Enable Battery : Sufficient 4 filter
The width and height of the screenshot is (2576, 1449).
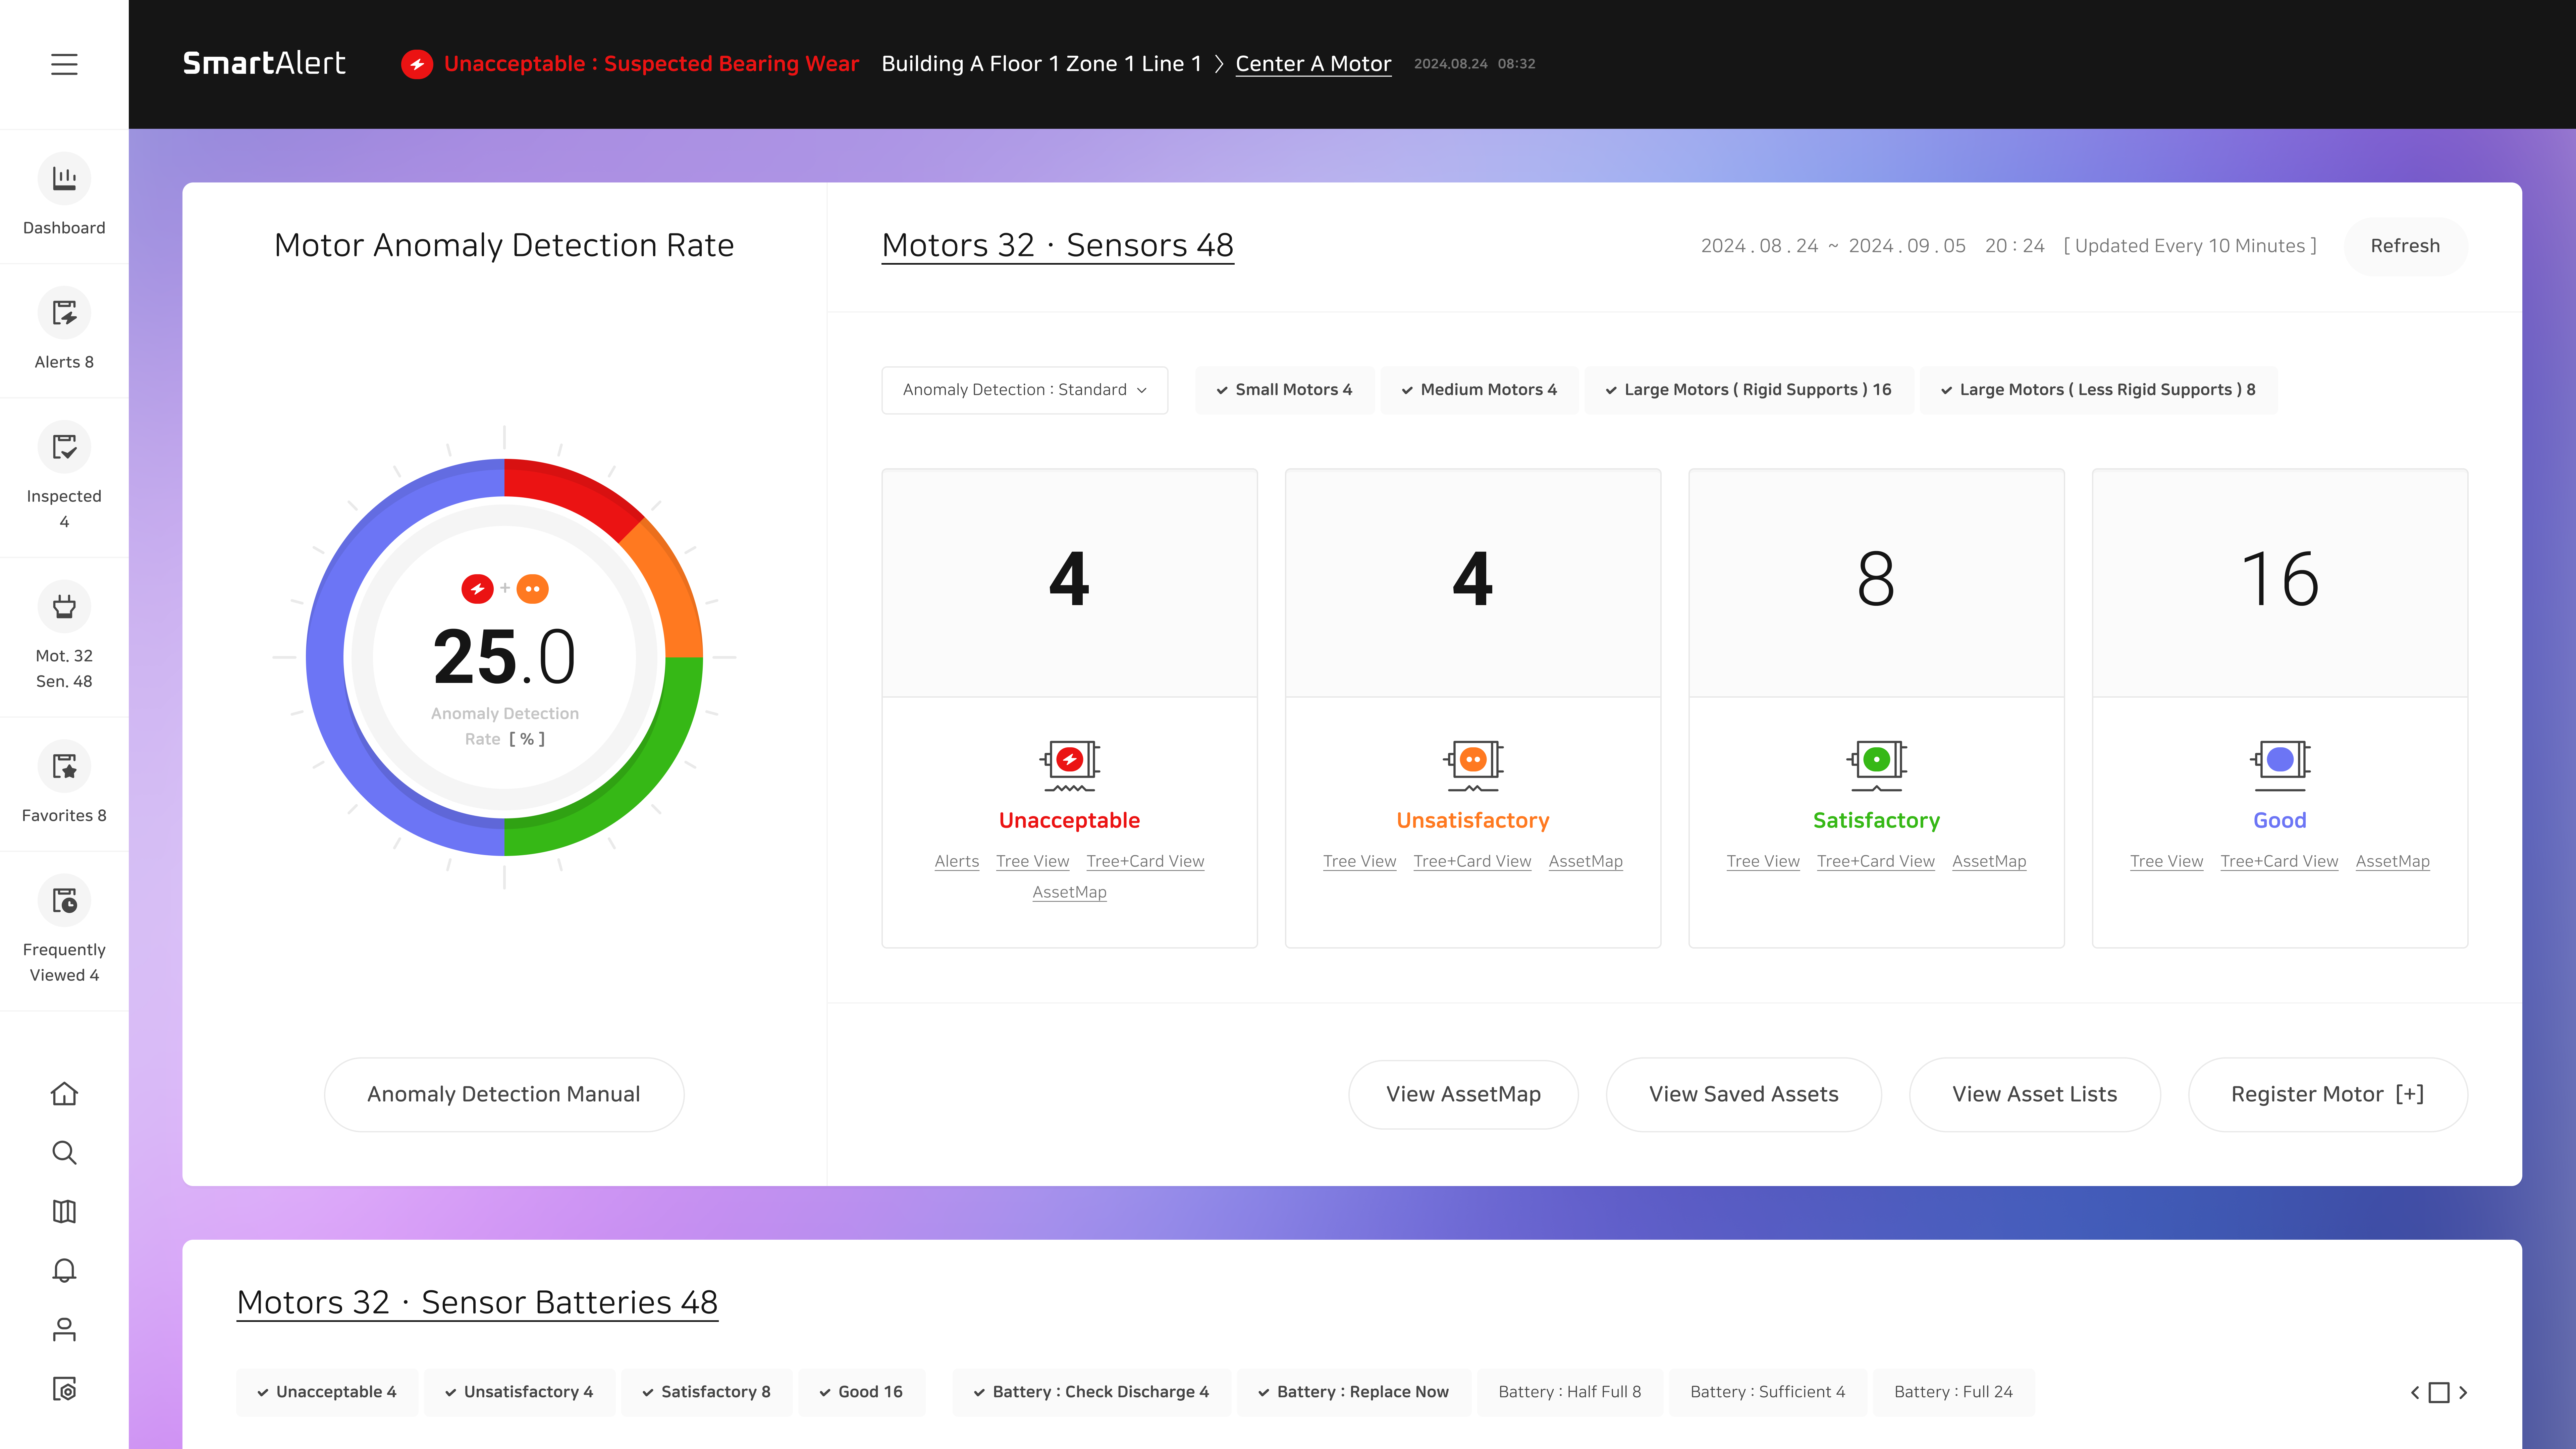[x=1768, y=1392]
